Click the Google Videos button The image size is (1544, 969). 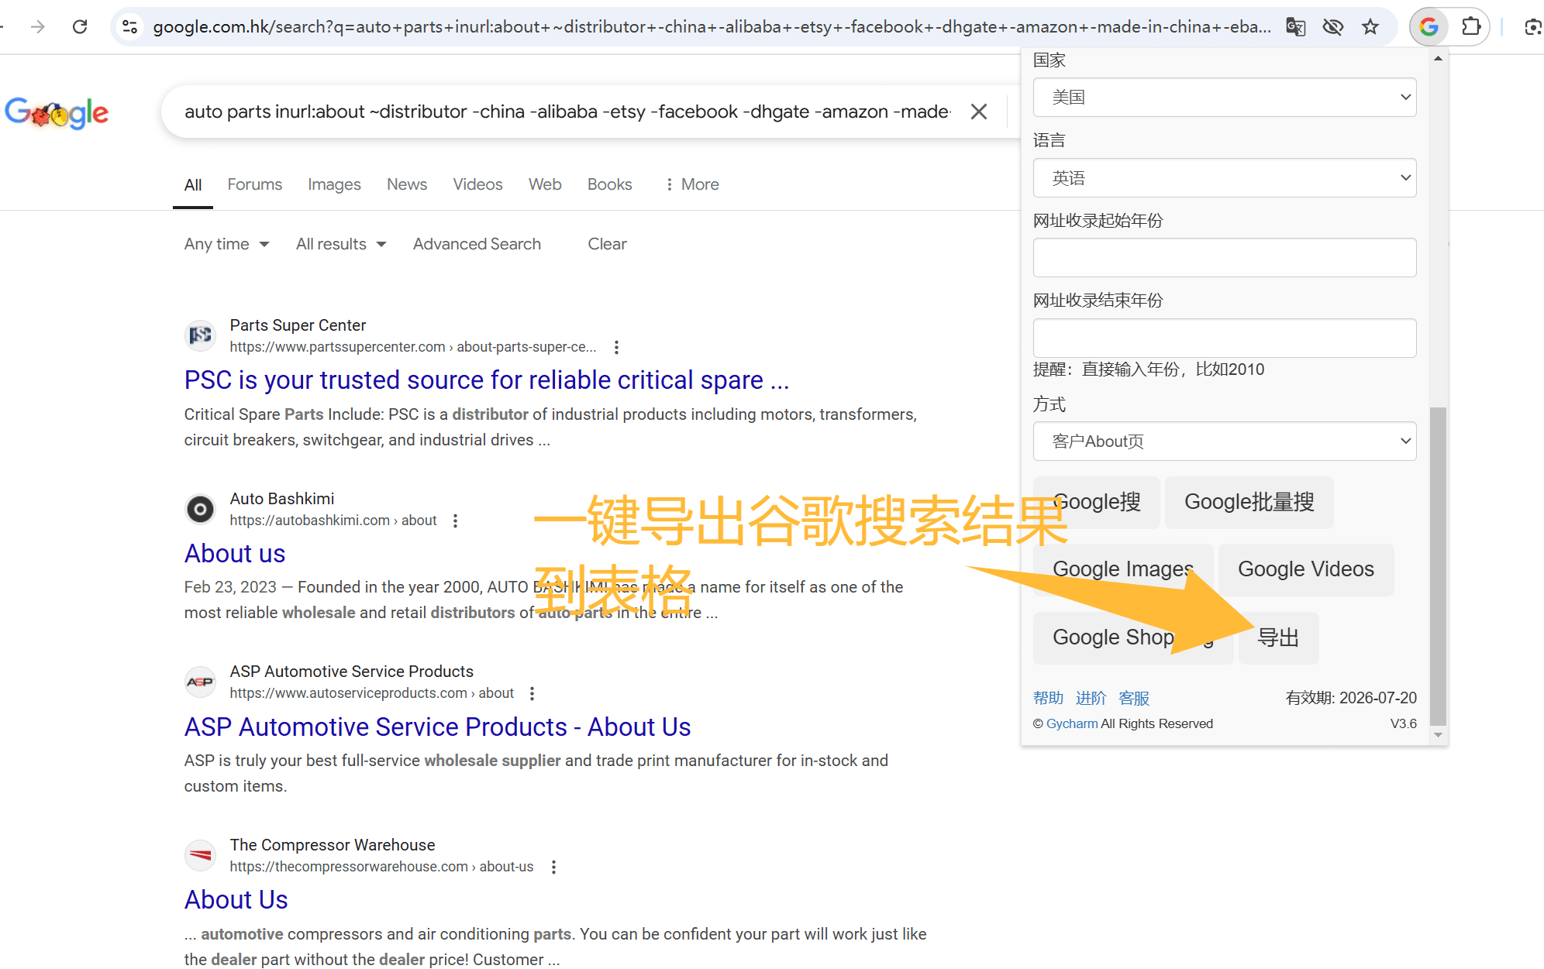pos(1306,569)
